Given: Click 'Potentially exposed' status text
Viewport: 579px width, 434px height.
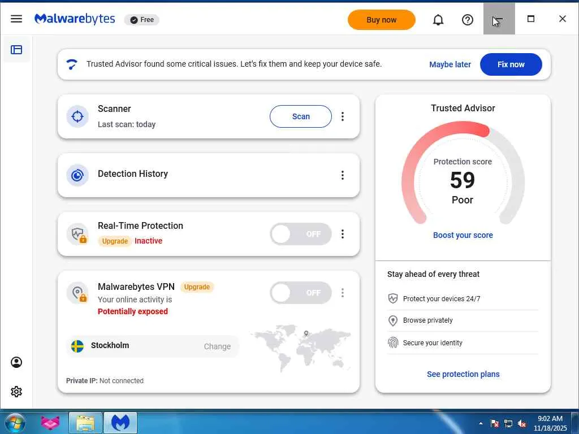Looking at the screenshot, I should point(132,311).
